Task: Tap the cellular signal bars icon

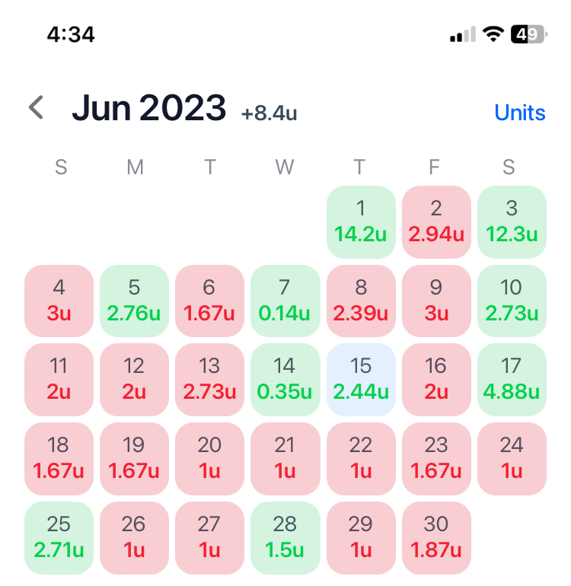Action: click(463, 34)
